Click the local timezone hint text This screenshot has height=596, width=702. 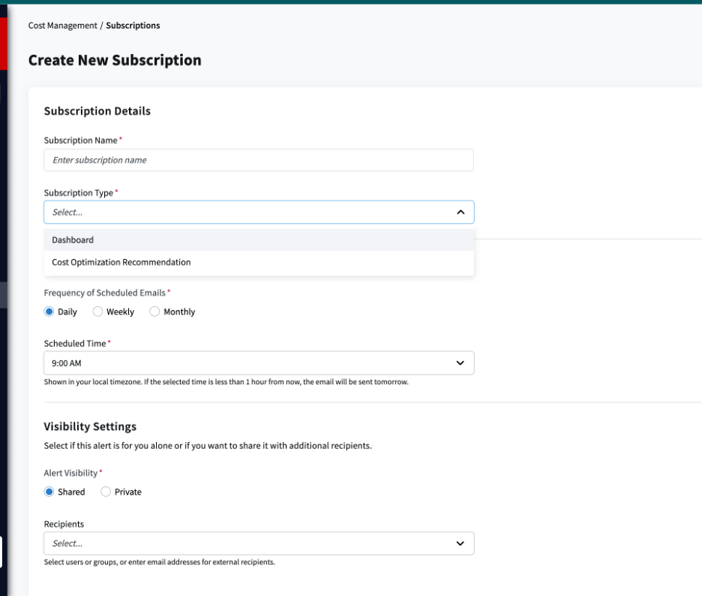coord(226,382)
